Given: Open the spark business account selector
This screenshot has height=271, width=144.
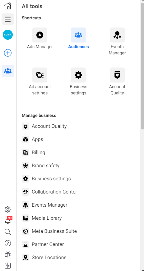Looking at the screenshot, I should (8, 35).
